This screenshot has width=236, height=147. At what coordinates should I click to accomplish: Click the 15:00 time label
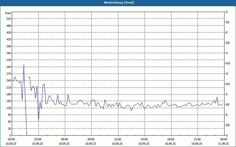[x=145, y=139]
